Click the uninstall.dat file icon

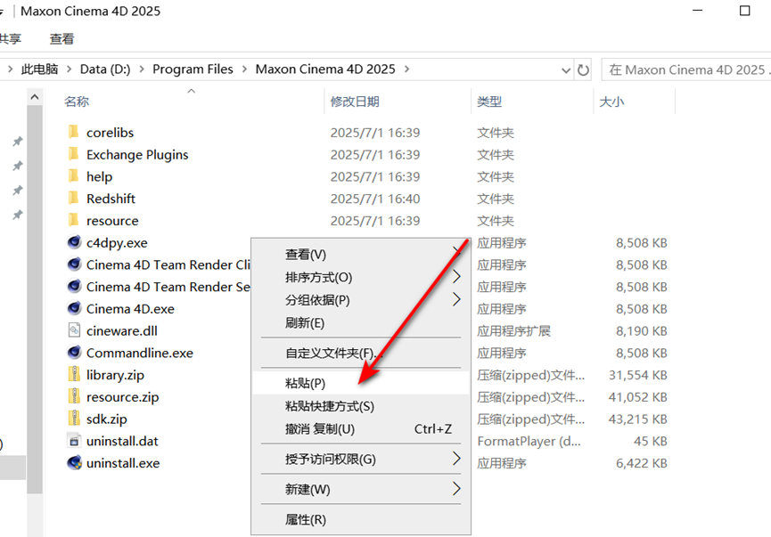pyautogui.click(x=74, y=440)
